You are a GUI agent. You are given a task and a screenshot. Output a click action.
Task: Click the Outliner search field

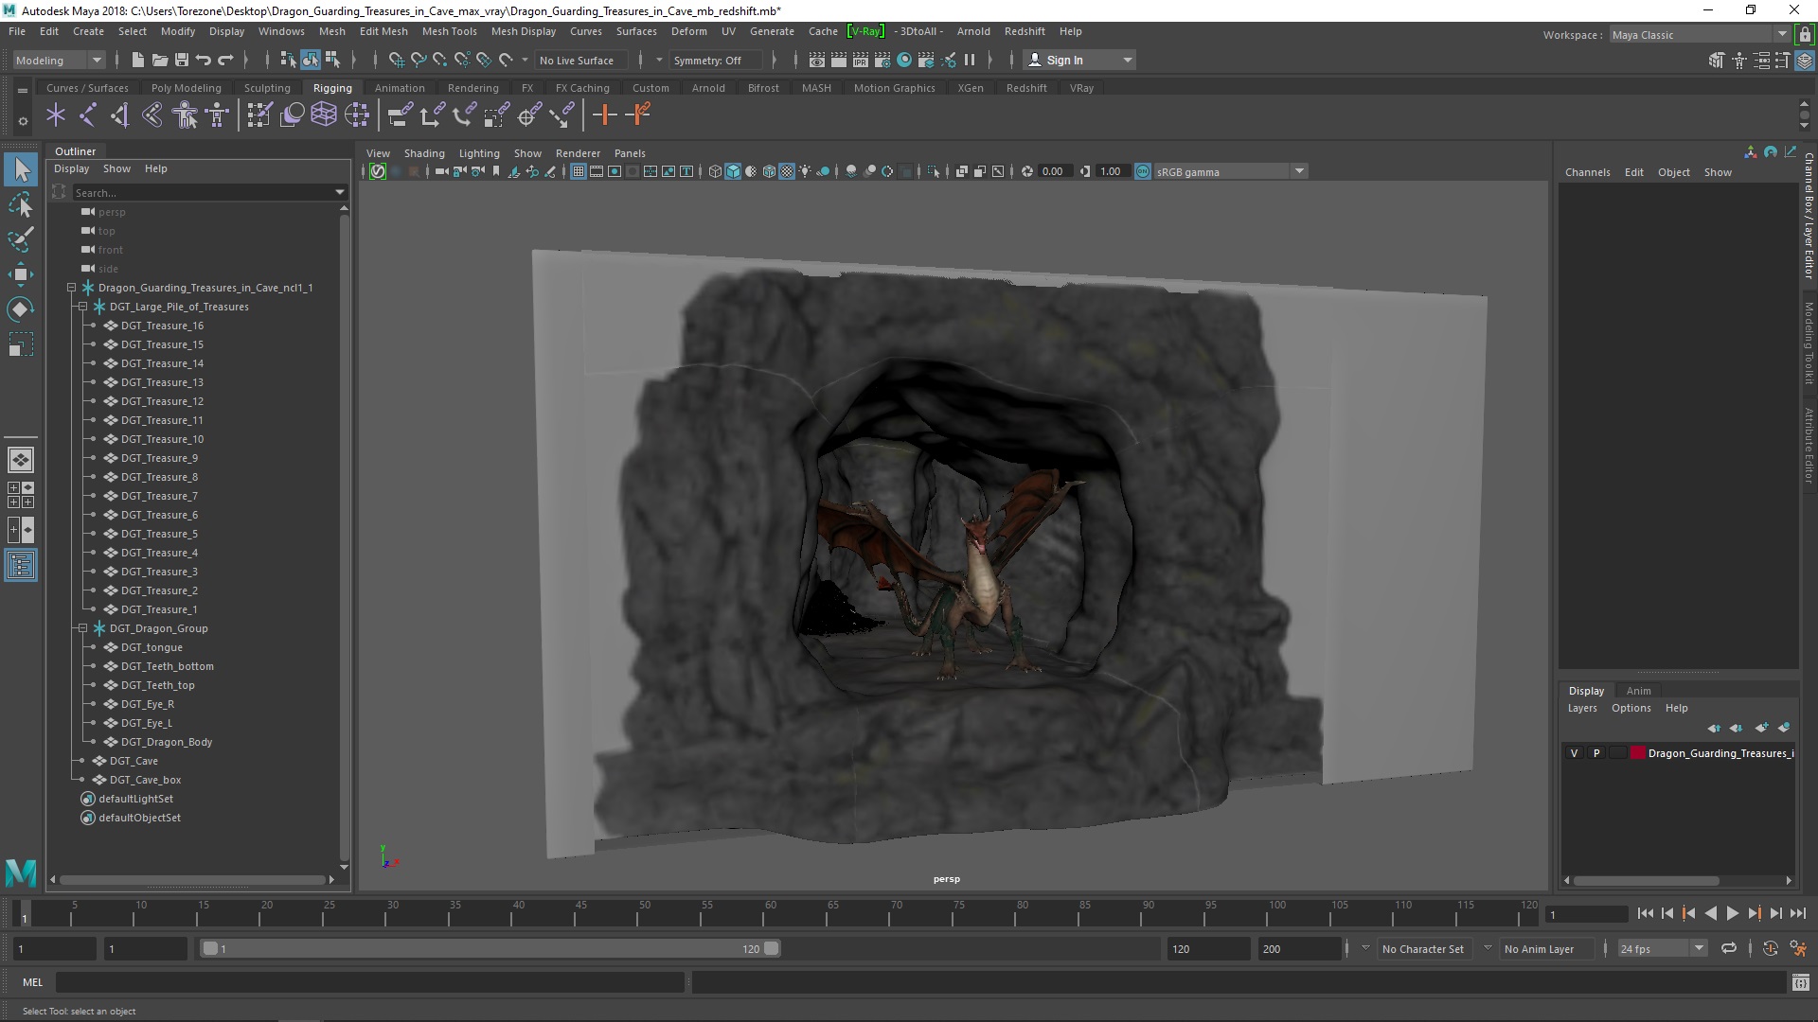210,192
